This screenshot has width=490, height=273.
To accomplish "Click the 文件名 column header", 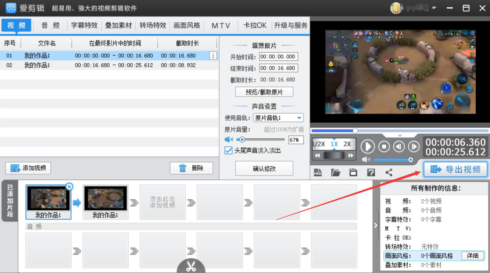I will 47,43.
